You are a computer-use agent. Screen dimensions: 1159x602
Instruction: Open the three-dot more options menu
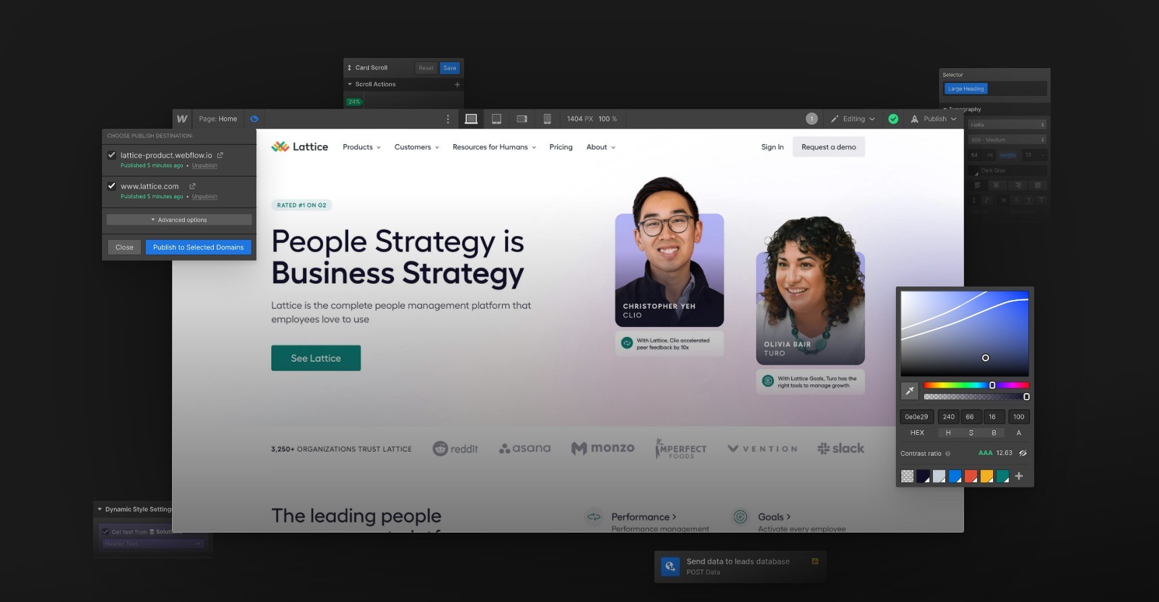pyautogui.click(x=447, y=119)
